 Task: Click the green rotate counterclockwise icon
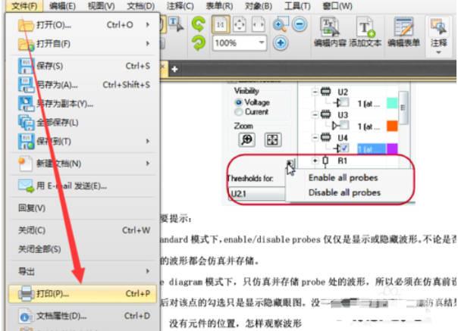click(x=199, y=24)
